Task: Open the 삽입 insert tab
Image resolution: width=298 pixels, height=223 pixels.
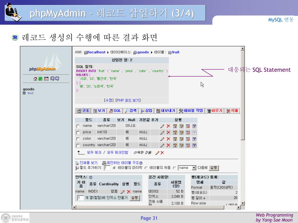Action: pyautogui.click(x=146, y=111)
